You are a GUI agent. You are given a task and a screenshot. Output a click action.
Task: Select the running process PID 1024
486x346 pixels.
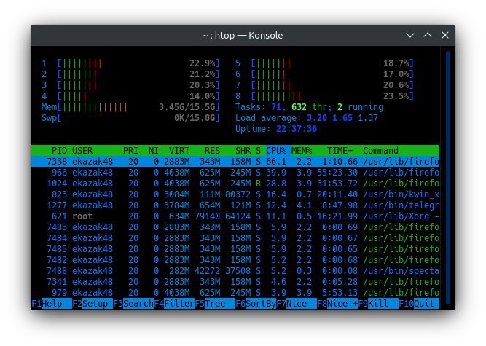coord(235,184)
